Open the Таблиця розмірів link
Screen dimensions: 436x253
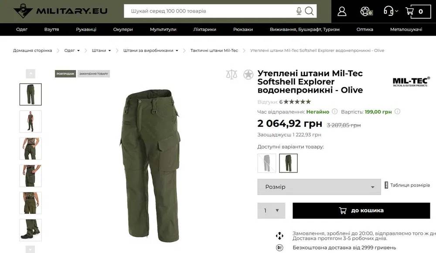click(x=407, y=185)
